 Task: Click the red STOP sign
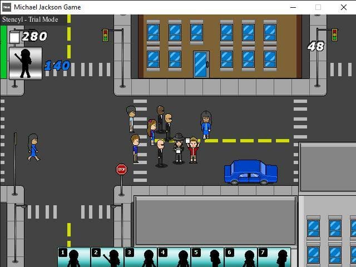coord(121,169)
